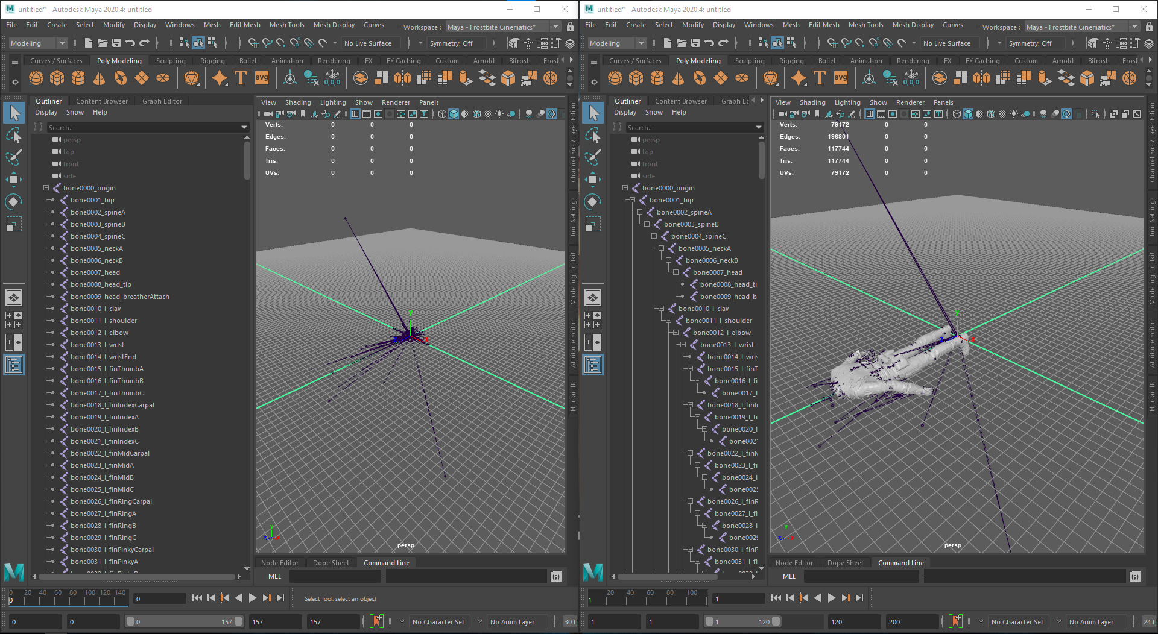Open Dope Sheet tab in right window

845,563
